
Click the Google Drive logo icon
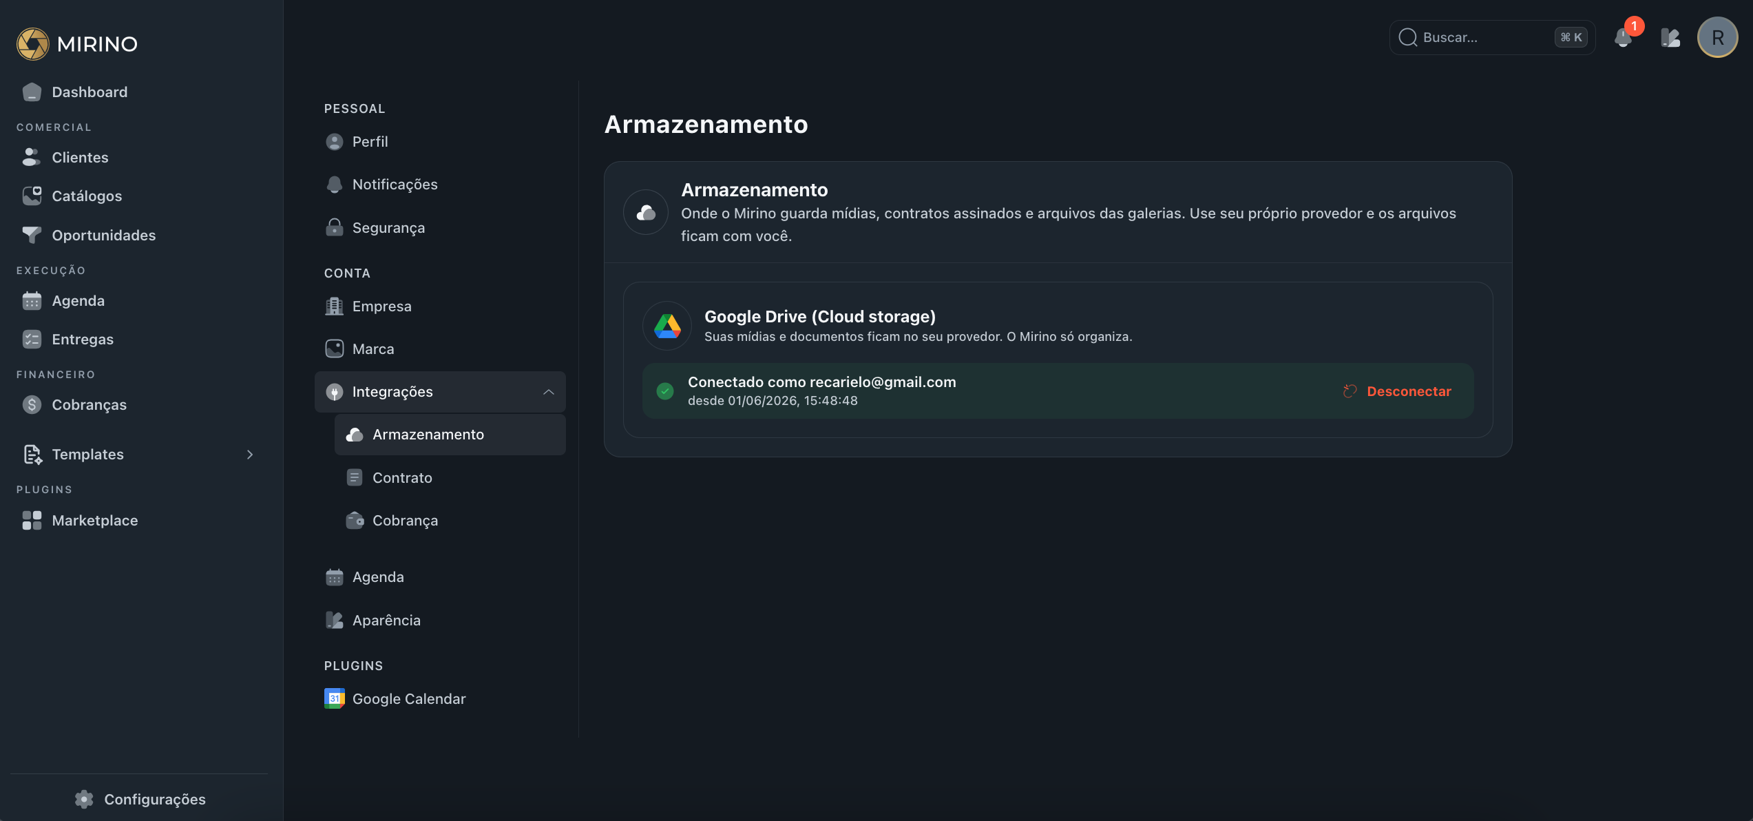click(x=666, y=326)
